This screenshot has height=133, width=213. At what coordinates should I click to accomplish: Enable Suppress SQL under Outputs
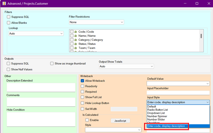[8, 64]
